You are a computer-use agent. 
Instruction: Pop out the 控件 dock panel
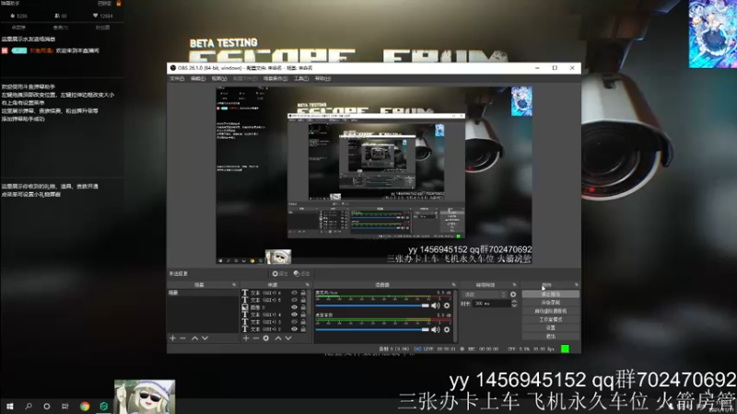(577, 285)
